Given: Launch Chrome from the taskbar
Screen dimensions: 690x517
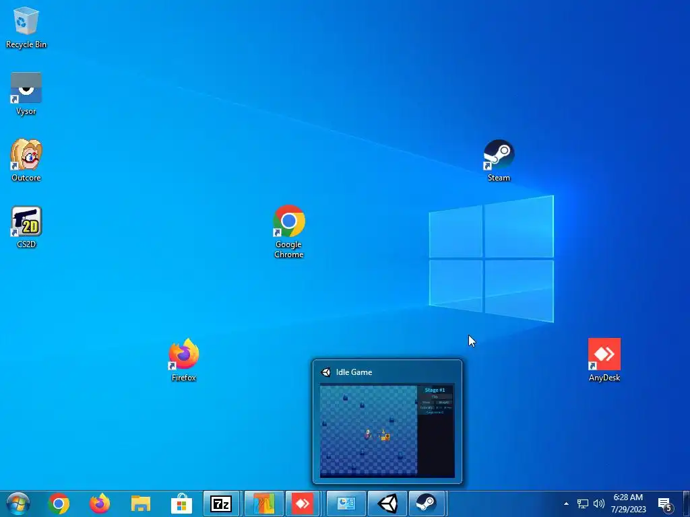Looking at the screenshot, I should pos(59,504).
